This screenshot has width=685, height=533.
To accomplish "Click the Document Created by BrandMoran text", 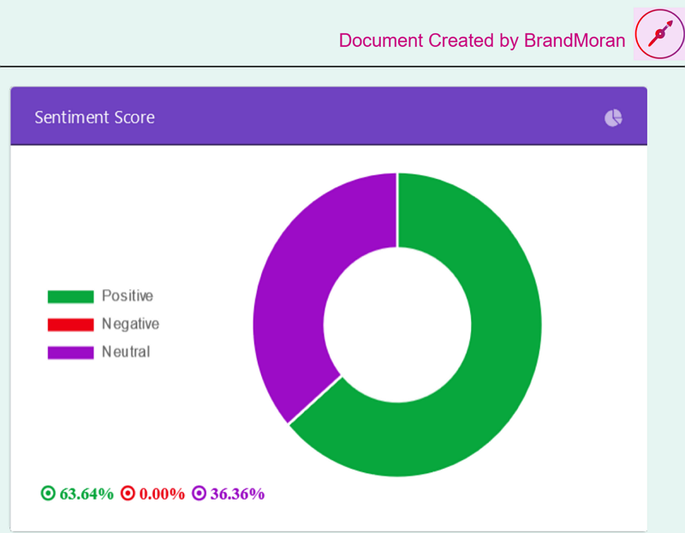I will [481, 40].
